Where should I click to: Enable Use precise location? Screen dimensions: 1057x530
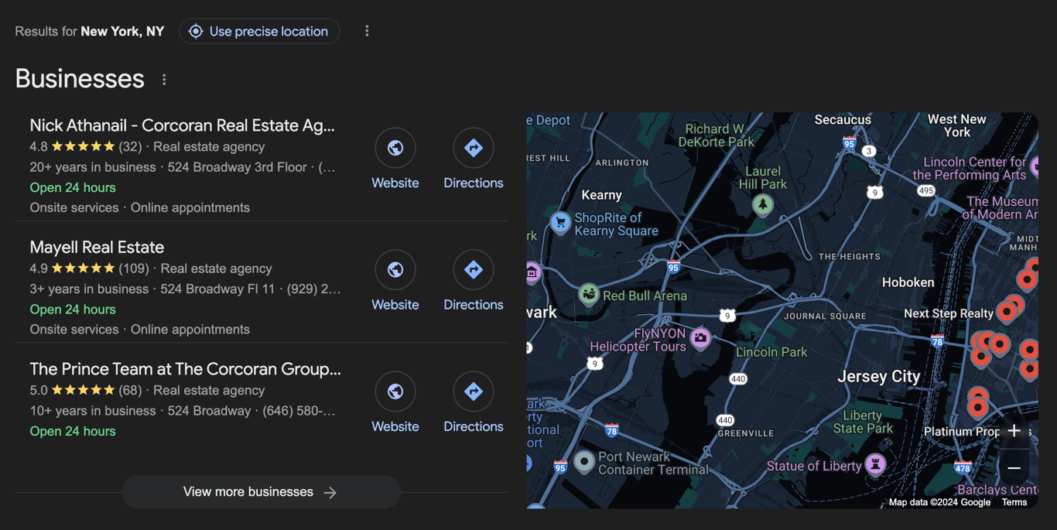[x=259, y=31]
